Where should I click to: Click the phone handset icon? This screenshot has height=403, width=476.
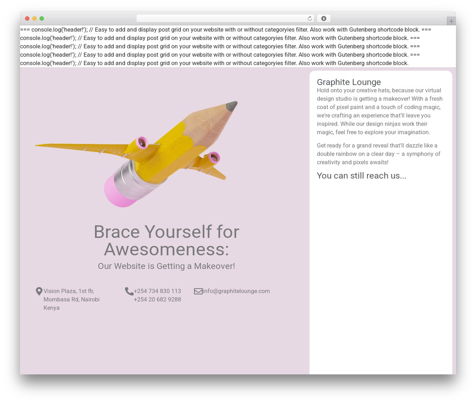tap(129, 291)
